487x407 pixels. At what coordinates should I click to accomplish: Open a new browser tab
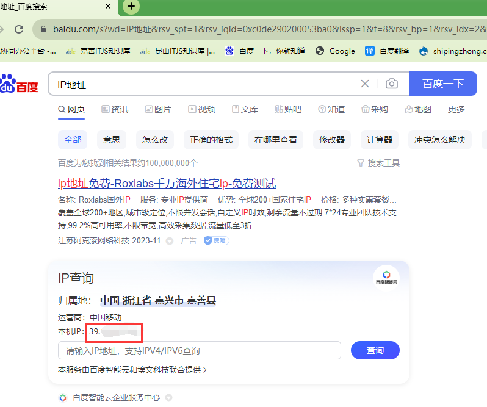pos(131,6)
